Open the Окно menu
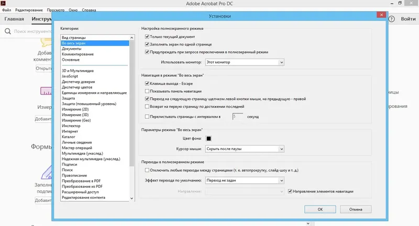This screenshot has height=226, width=419. 73,10
